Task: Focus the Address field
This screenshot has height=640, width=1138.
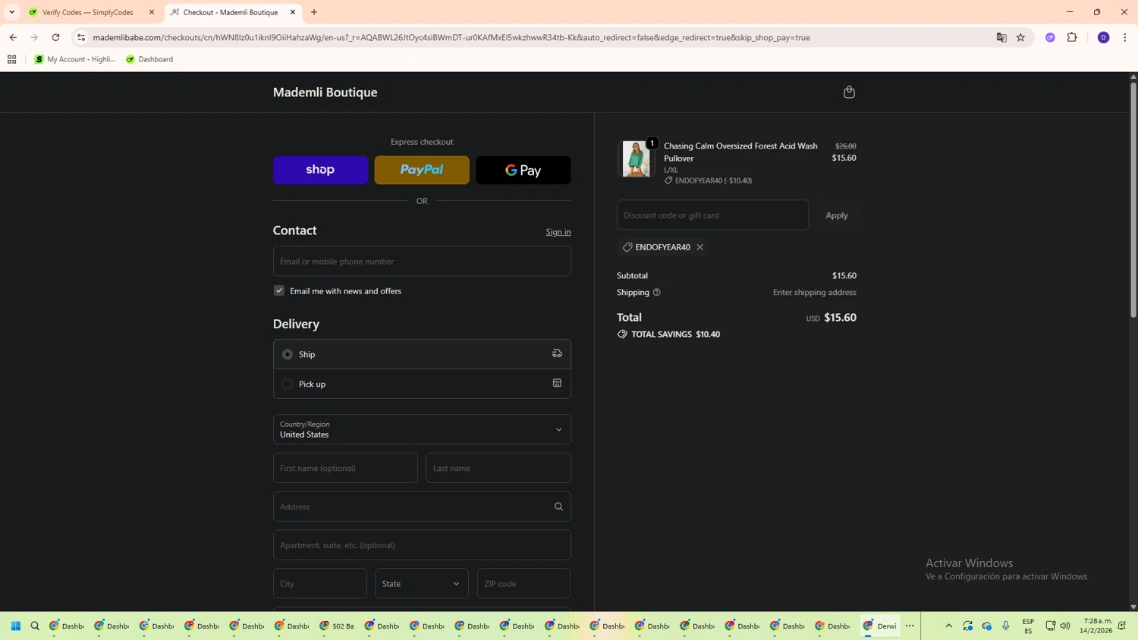Action: click(x=422, y=507)
